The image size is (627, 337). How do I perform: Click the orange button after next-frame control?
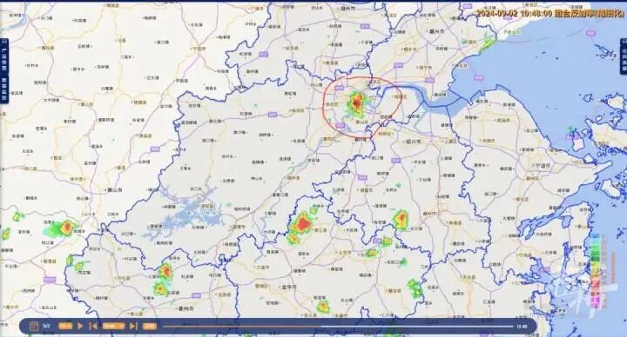point(150,327)
